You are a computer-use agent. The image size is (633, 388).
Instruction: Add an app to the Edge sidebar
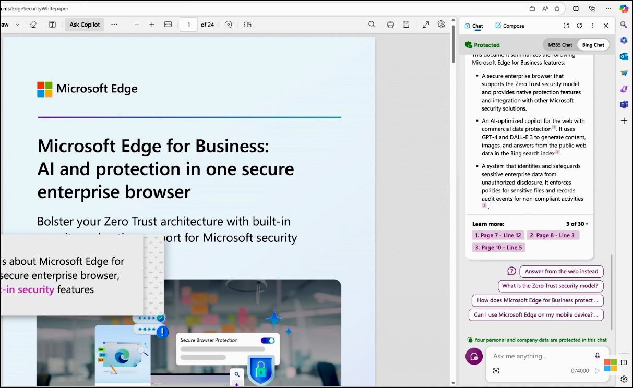[x=624, y=120]
